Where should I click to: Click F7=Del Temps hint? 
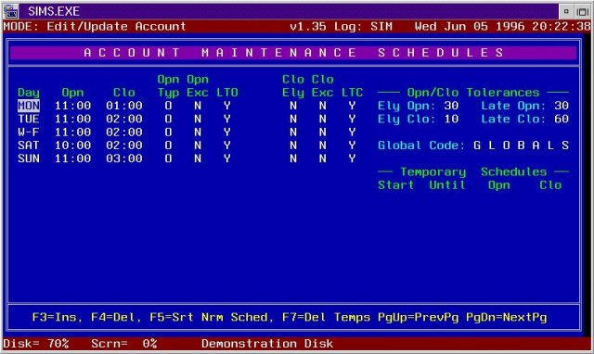click(326, 317)
